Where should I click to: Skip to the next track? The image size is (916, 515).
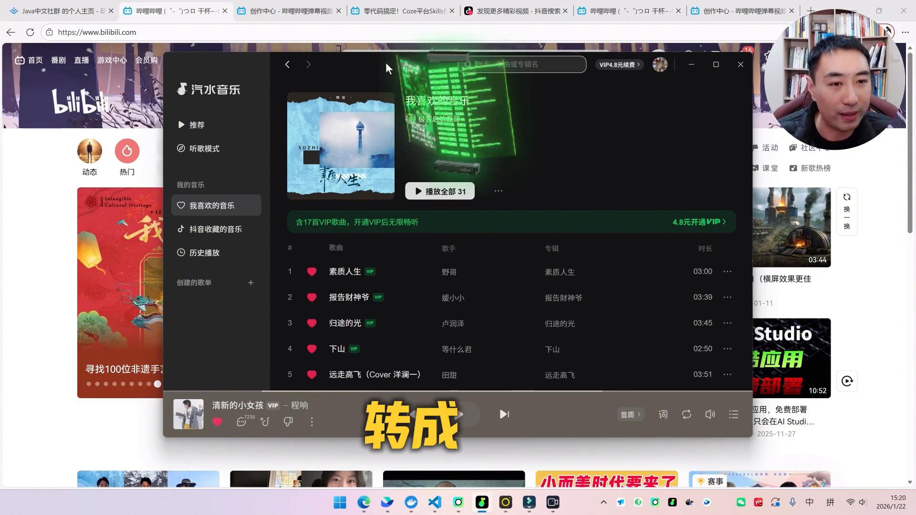pyautogui.click(x=504, y=414)
